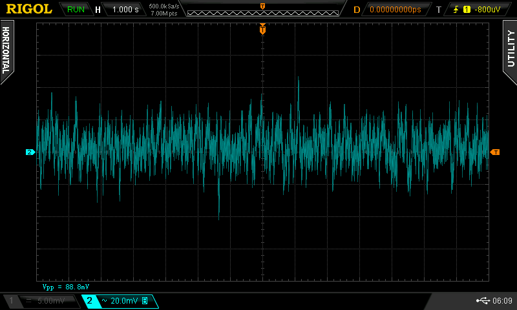Click the Vpp = 88.8mV measurement
Screen dimensions: 517x310
pyautogui.click(x=66, y=287)
